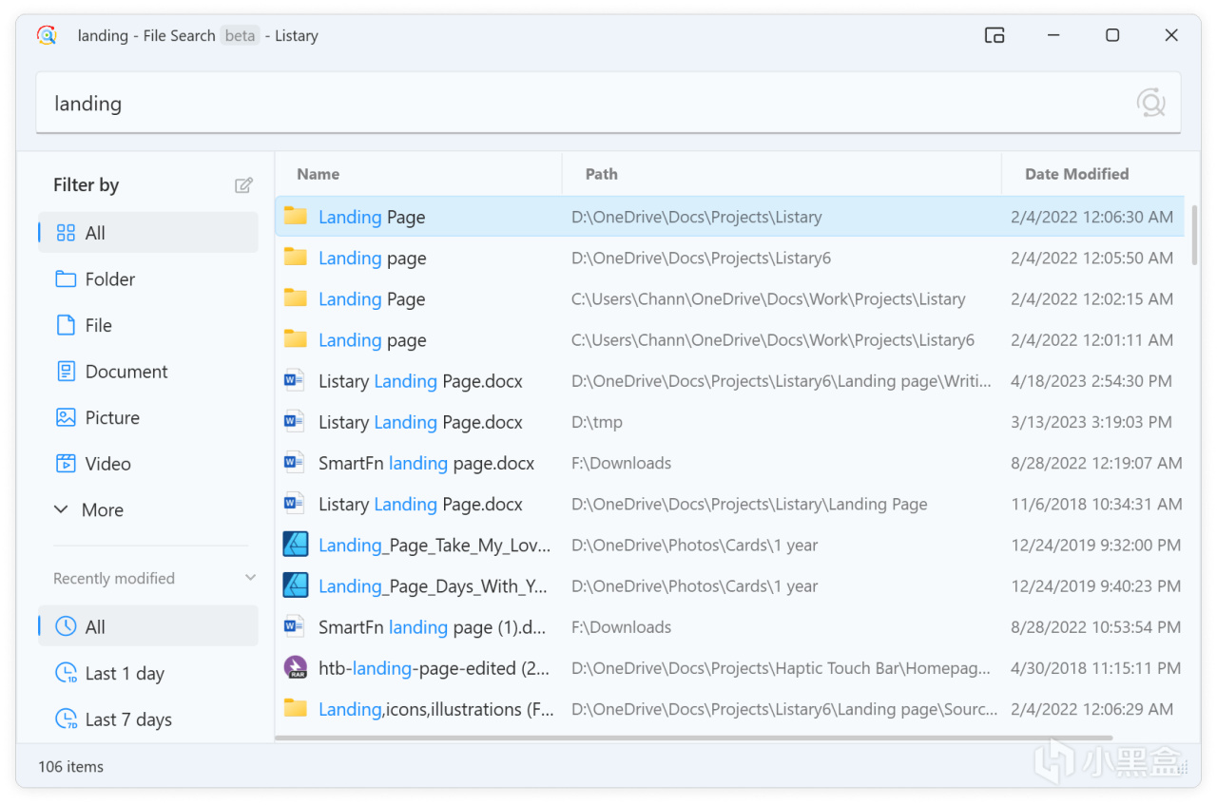1217x805 pixels.
Task: Sort results by Name column
Action: pyautogui.click(x=318, y=174)
